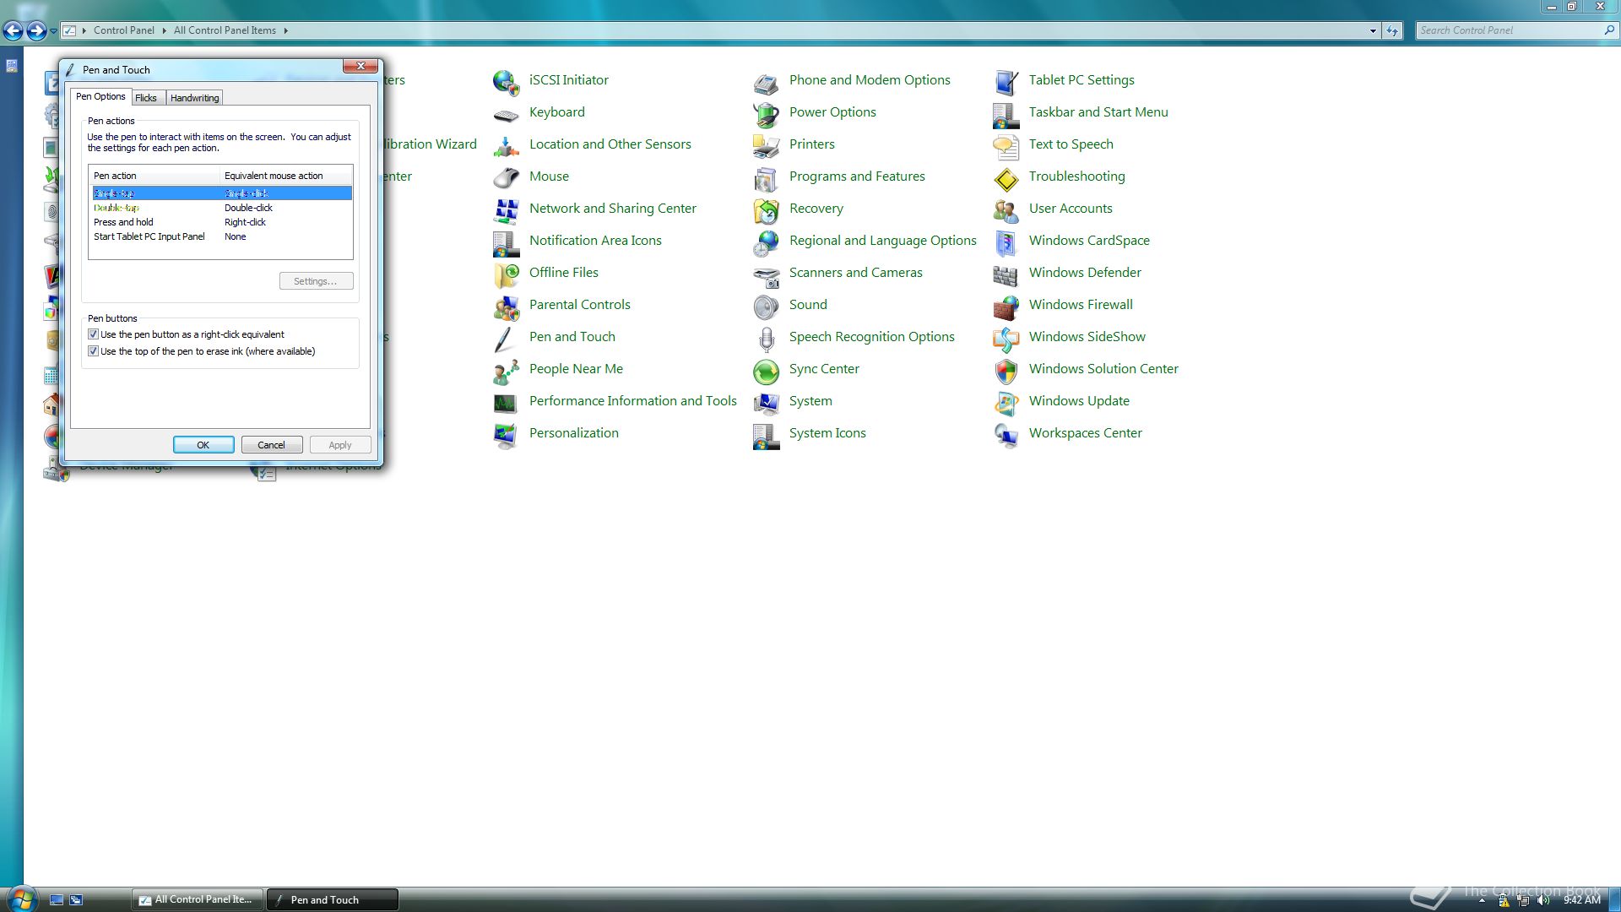The height and width of the screenshot is (912, 1621).
Task: Click the Parental Controls icon
Action: (506, 307)
